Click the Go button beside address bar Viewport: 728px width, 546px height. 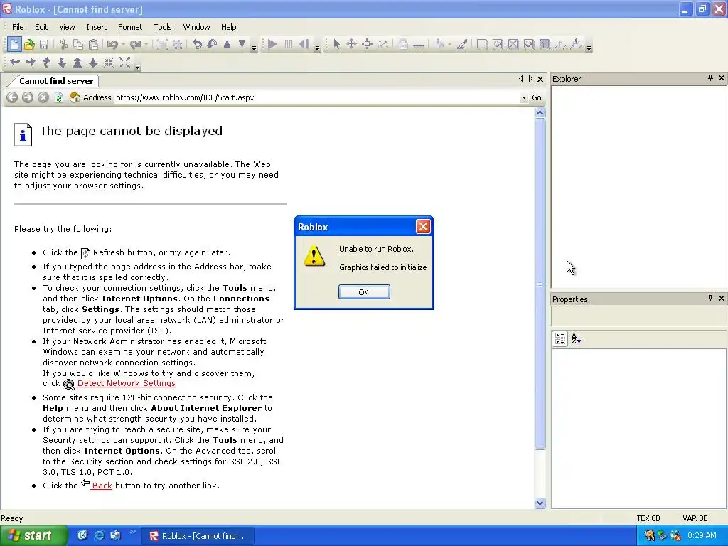[537, 97]
